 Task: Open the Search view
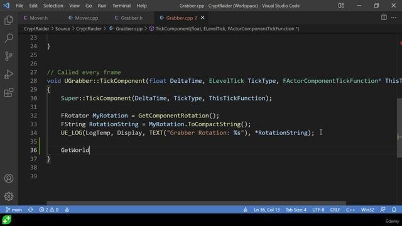(x=8, y=38)
